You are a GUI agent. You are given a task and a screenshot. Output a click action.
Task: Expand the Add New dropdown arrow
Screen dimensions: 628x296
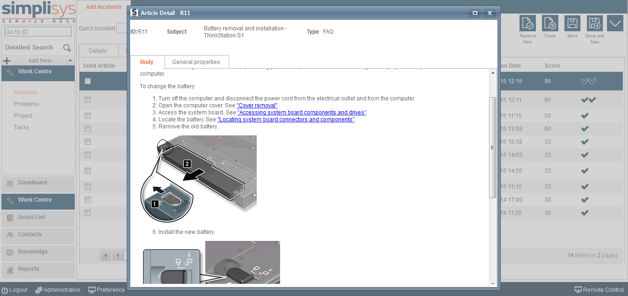70,60
